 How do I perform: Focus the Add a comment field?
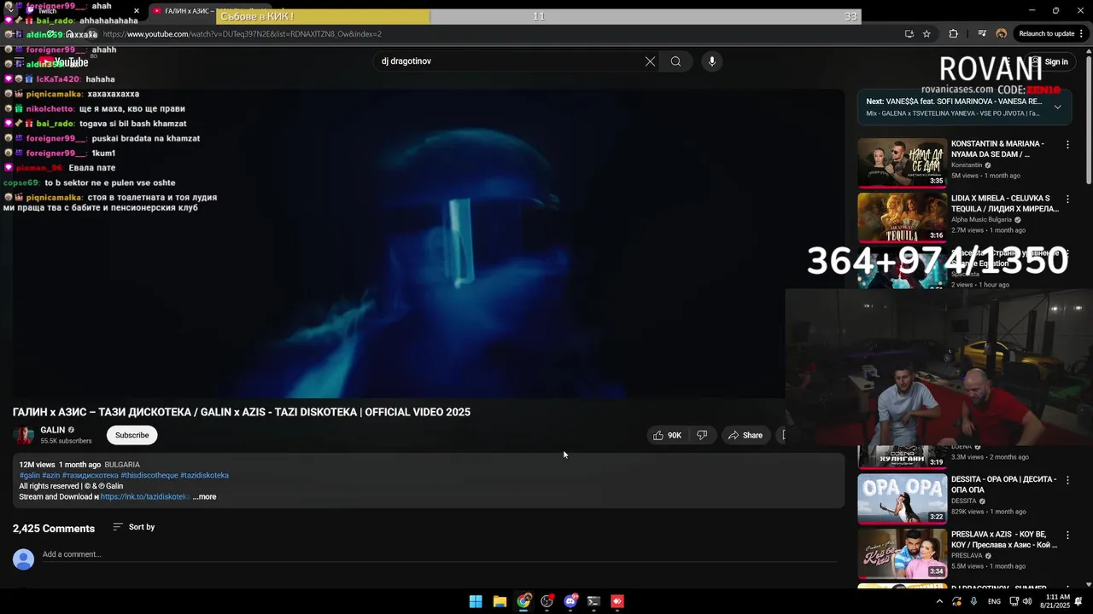coord(440,554)
